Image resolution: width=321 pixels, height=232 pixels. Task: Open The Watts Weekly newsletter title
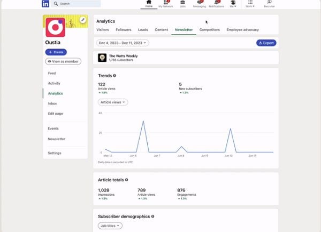pyautogui.click(x=123, y=56)
